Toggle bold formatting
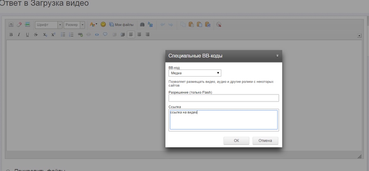 [x=11, y=35]
